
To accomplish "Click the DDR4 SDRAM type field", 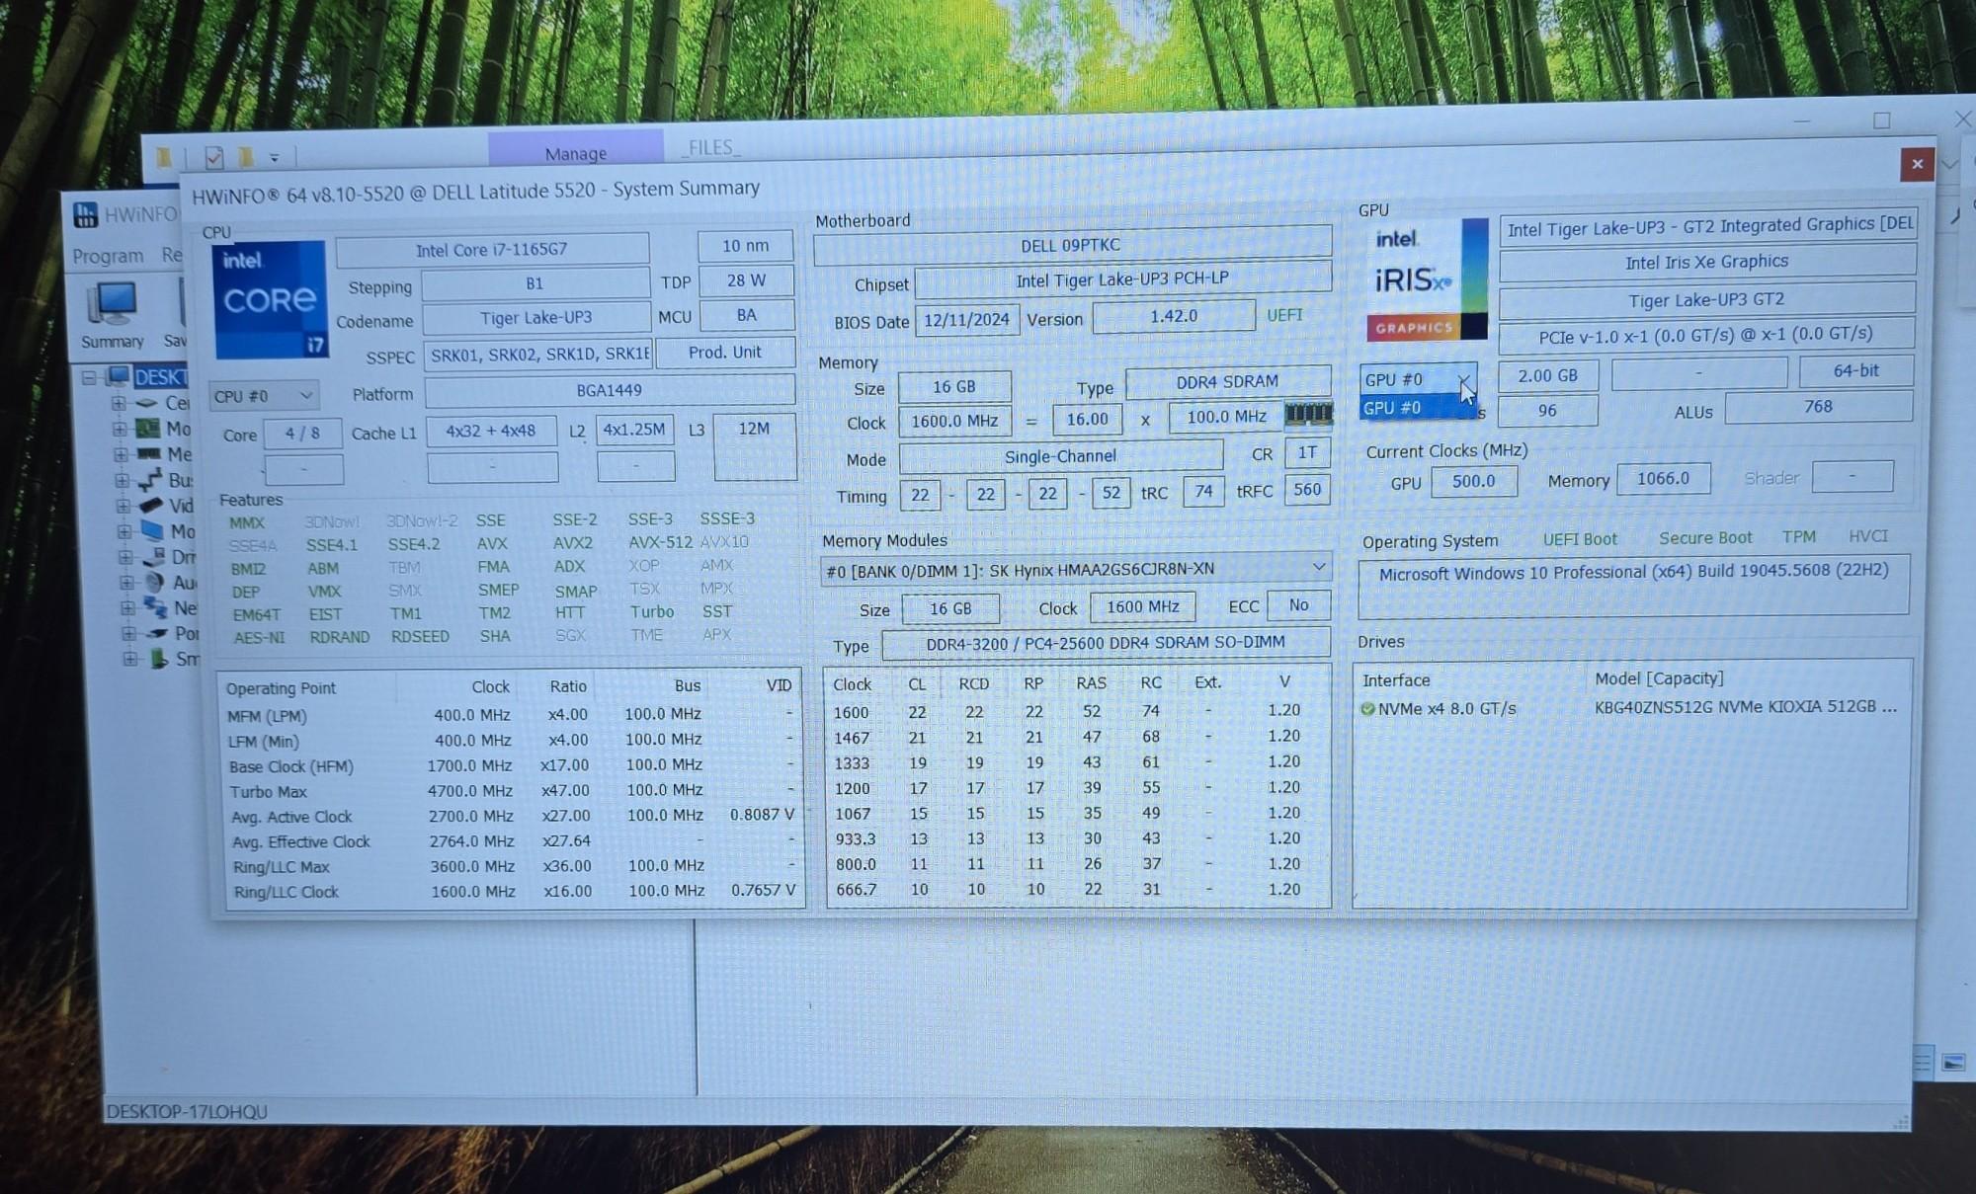I will (1227, 381).
